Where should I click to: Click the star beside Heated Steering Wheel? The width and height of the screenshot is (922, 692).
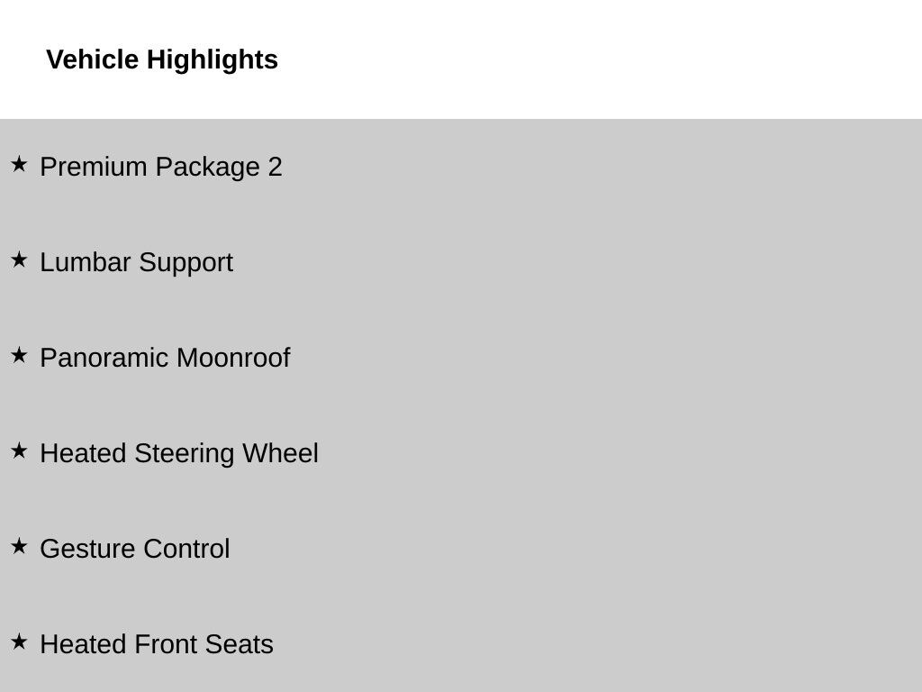tap(19, 451)
